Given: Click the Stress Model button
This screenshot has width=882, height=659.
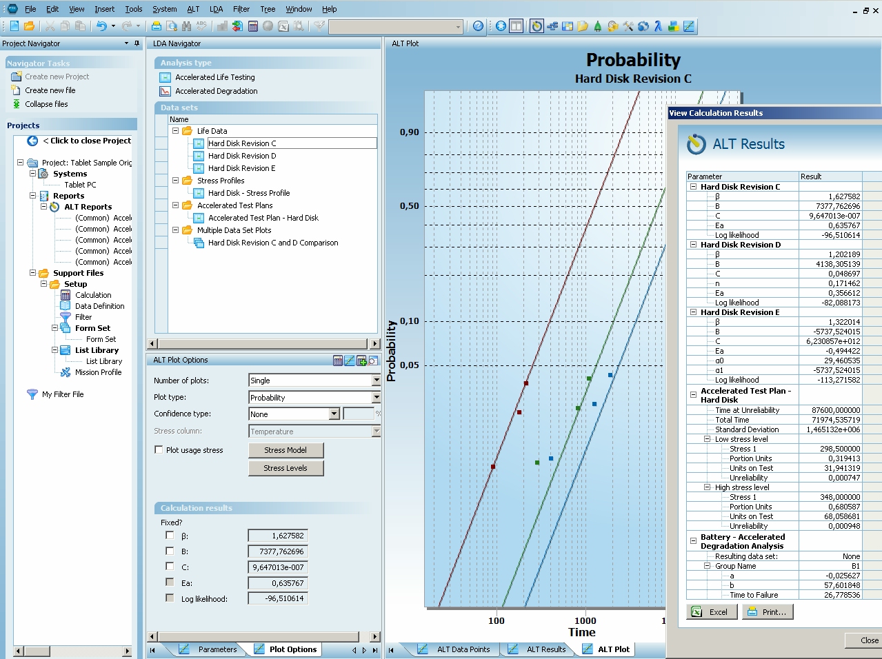Looking at the screenshot, I should point(285,450).
